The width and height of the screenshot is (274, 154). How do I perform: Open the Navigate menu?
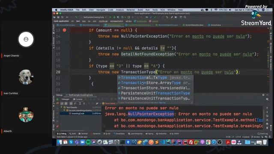[101, 10]
